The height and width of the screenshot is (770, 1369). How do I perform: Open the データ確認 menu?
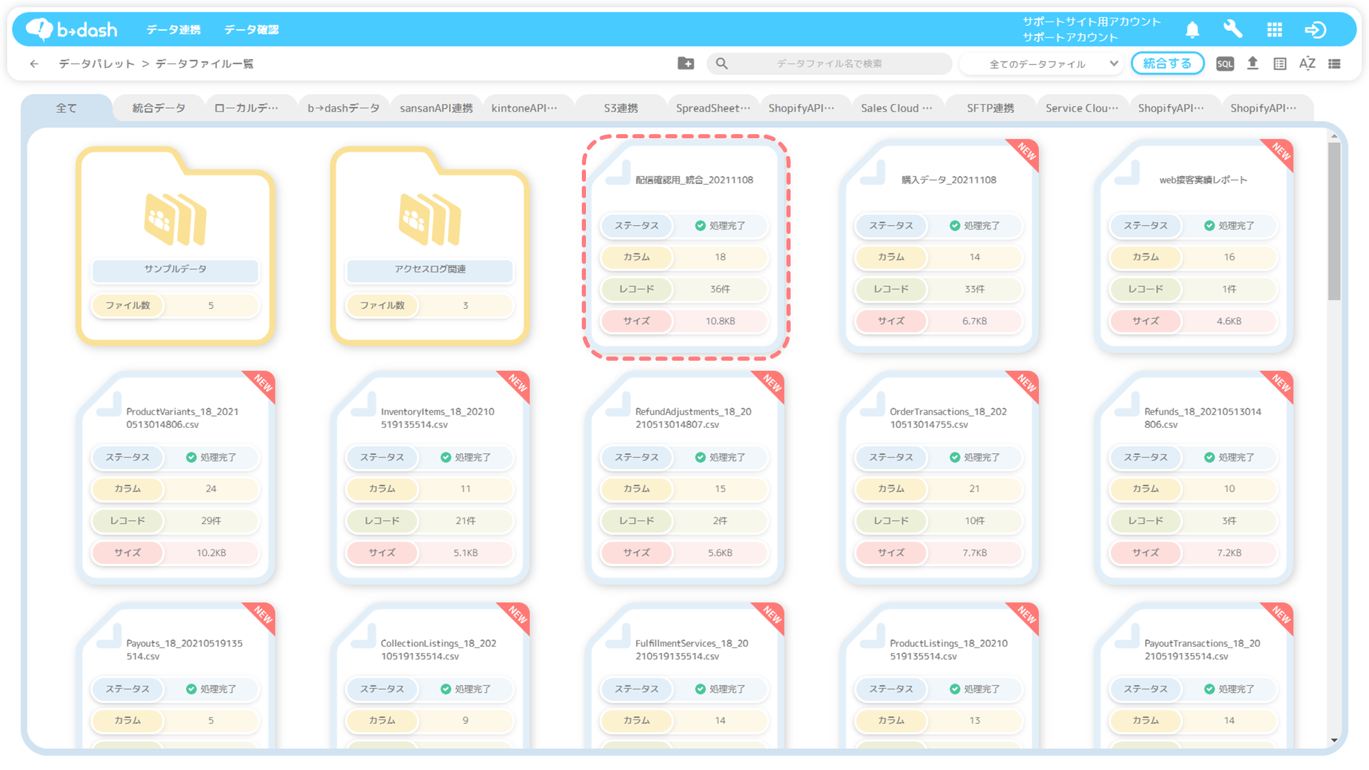click(x=251, y=29)
